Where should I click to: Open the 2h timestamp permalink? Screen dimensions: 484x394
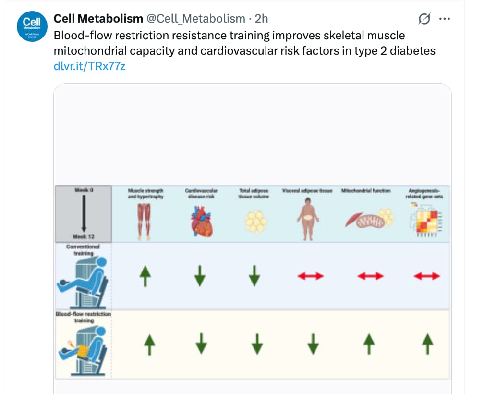[x=261, y=19]
